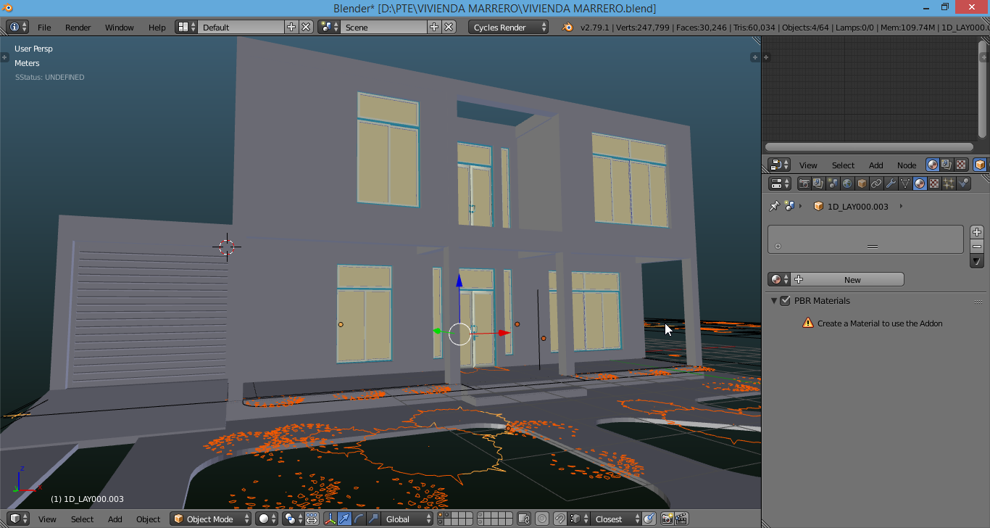This screenshot has width=990, height=528.
Task: Choose screen layout via layout browse icon
Action: pyautogui.click(x=186, y=27)
